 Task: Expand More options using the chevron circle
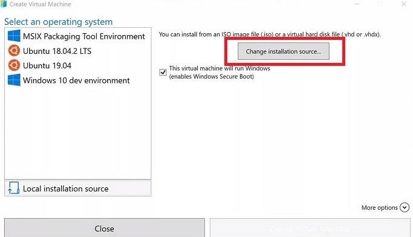point(405,207)
